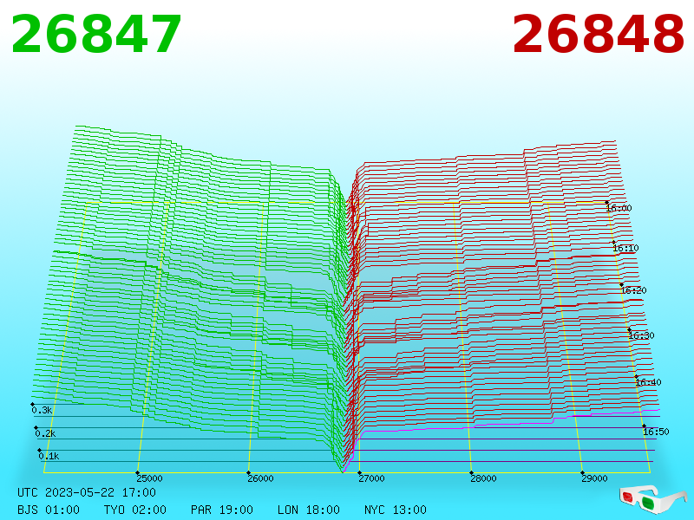Click the UTC 2023-05-22 17:00 timestamp
Viewport: 694px width, 520px height.
[87, 492]
